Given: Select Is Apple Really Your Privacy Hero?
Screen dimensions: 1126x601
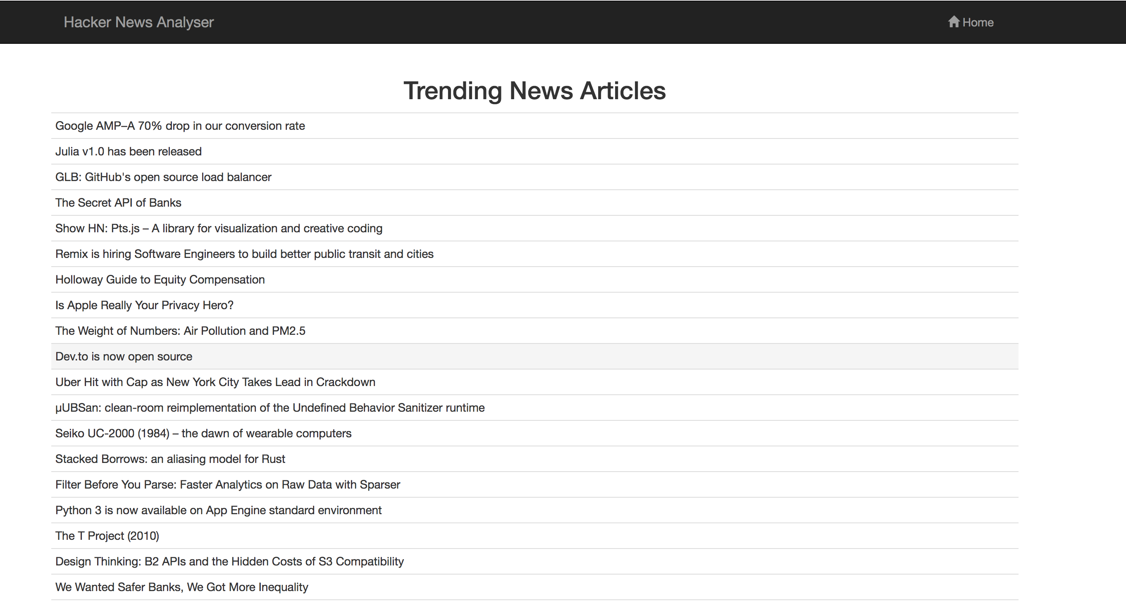Looking at the screenshot, I should point(534,305).
